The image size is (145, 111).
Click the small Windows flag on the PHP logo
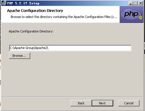(x=140, y=17)
